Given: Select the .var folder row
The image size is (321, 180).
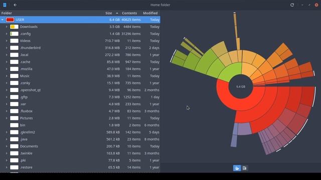Looking at the screenshot, I should (80, 104).
